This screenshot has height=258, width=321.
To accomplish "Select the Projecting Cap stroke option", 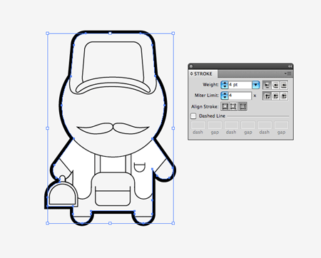I will point(284,85).
